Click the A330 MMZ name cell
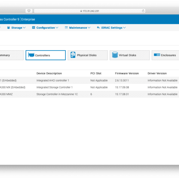The height and width of the screenshot is (179, 179). click(6, 94)
